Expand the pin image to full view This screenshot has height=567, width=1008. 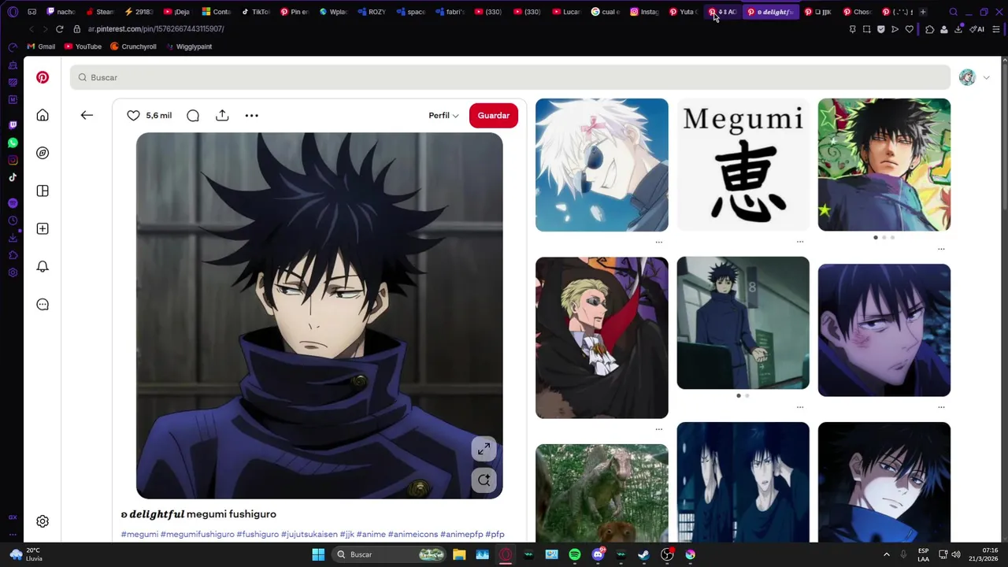pos(484,449)
